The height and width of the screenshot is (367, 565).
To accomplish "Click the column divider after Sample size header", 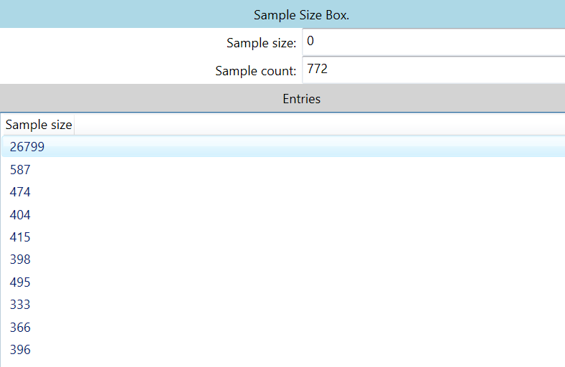I will (x=75, y=125).
